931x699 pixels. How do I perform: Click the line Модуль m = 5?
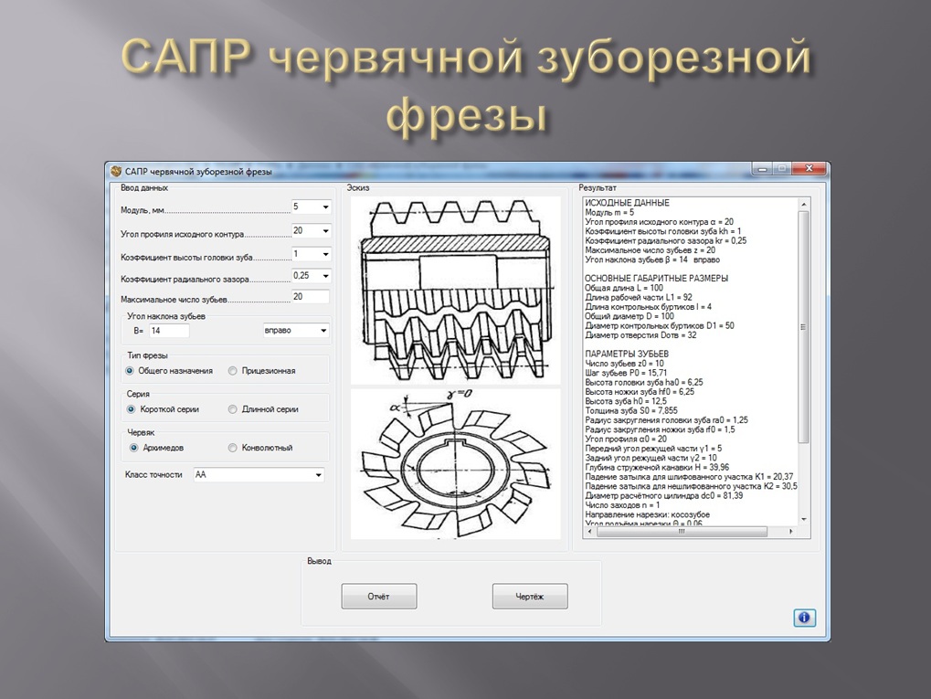click(x=609, y=213)
